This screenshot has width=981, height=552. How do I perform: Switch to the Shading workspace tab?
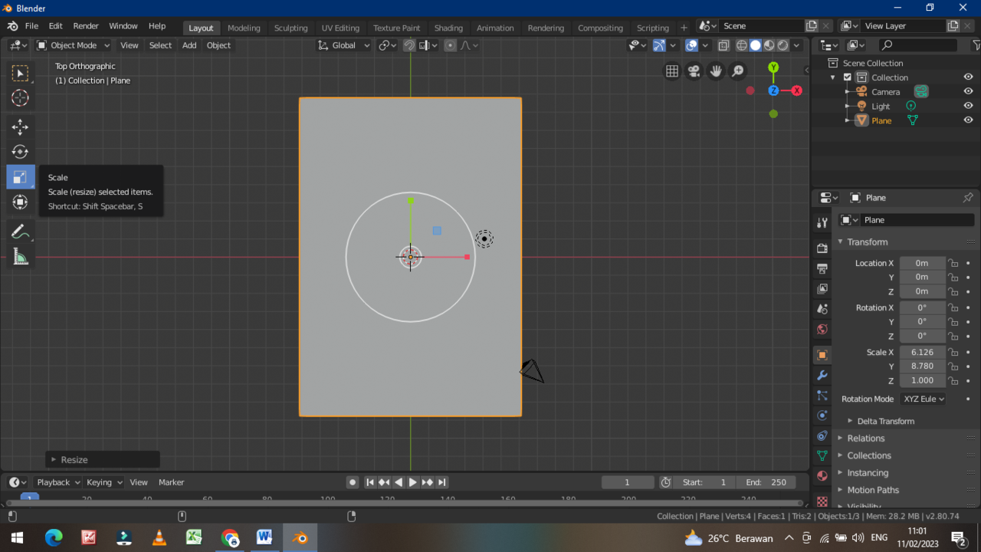pos(448,28)
